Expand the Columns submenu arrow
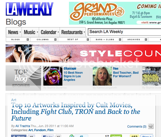 point(55,40)
